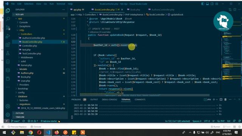
Task: Switch to Debug Console tab
Action: point(109,100)
